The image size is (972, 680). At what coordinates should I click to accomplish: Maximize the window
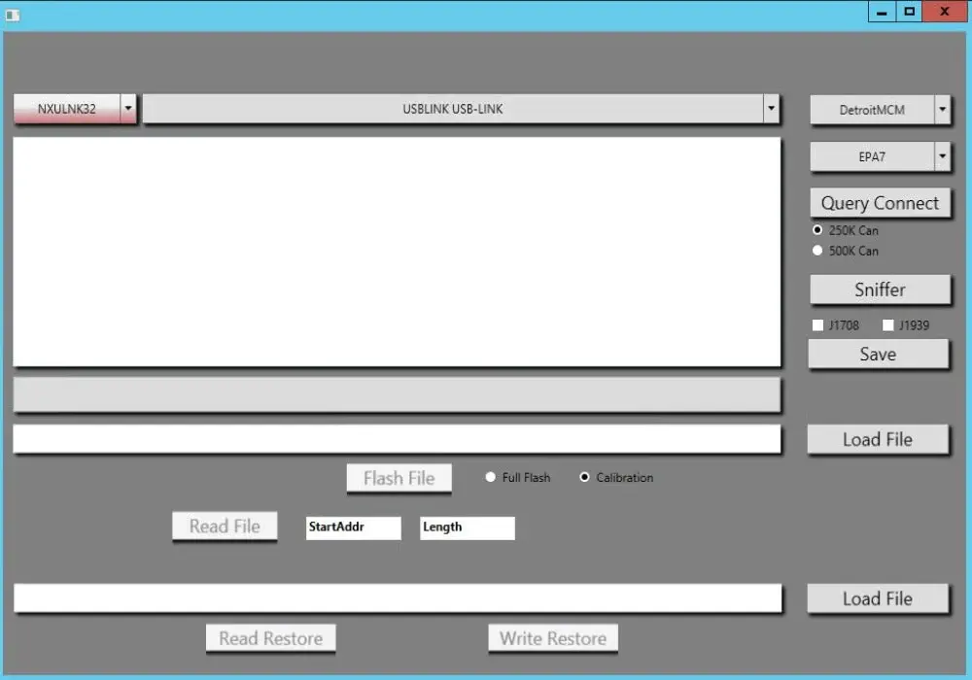(x=910, y=12)
